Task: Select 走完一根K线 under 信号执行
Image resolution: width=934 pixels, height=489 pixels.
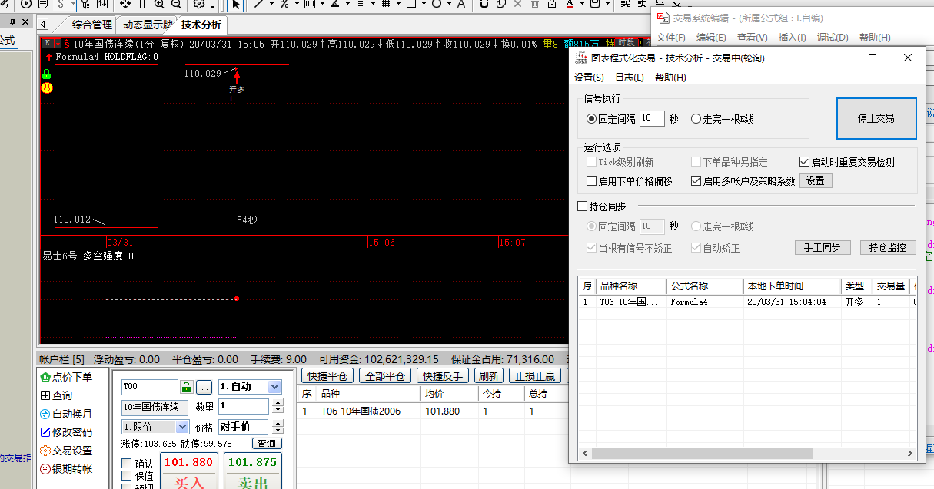Action: pos(723,119)
